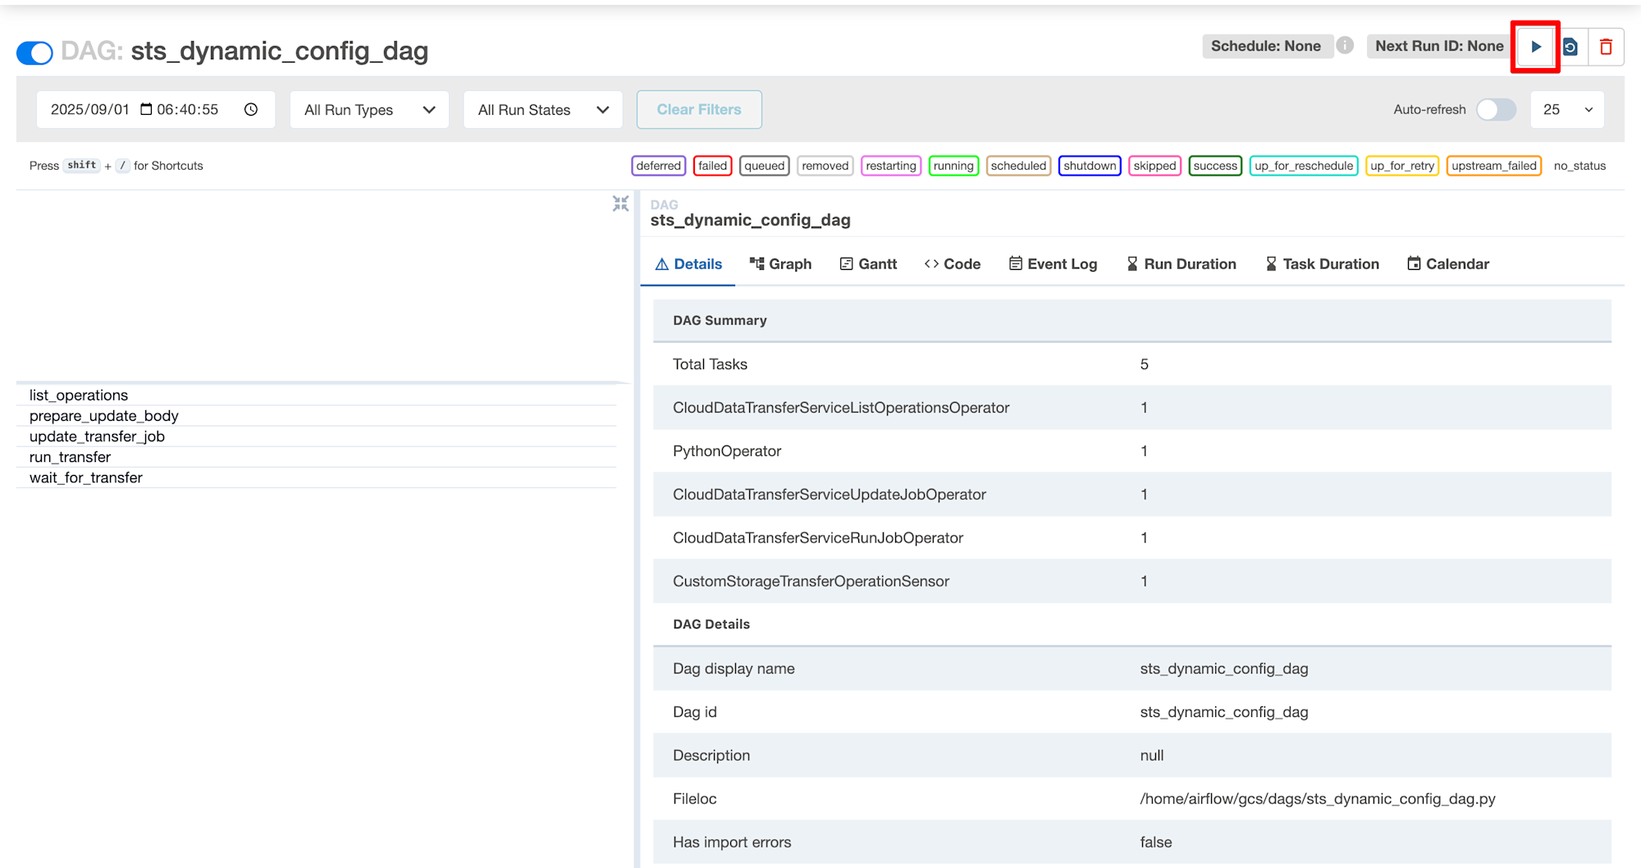Open the Gantt tab
The image size is (1641, 868).
click(868, 263)
